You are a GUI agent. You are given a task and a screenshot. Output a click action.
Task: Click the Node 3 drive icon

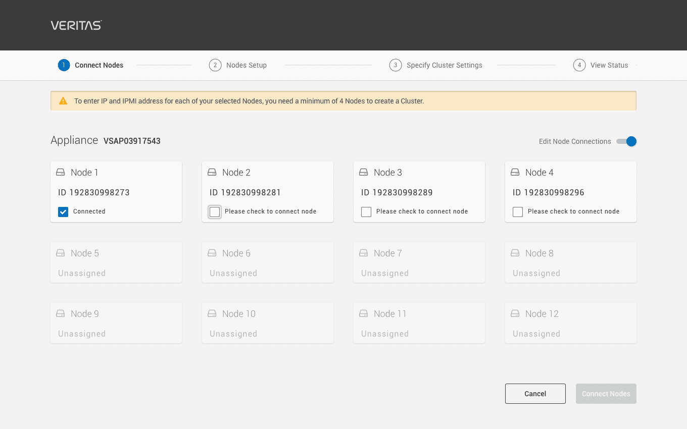click(364, 173)
